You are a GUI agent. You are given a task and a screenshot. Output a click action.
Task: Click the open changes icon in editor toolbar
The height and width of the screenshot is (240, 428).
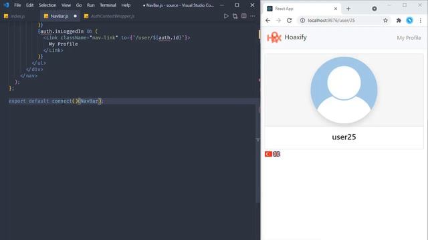pyautogui.click(x=235, y=16)
